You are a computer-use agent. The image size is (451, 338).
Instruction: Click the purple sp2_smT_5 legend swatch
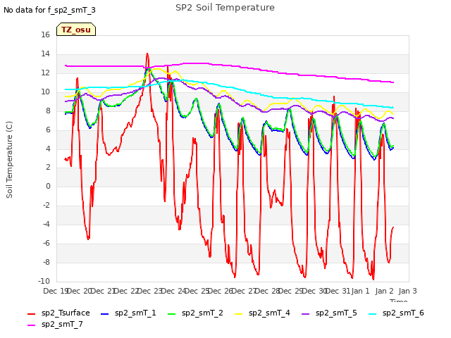point(305,314)
